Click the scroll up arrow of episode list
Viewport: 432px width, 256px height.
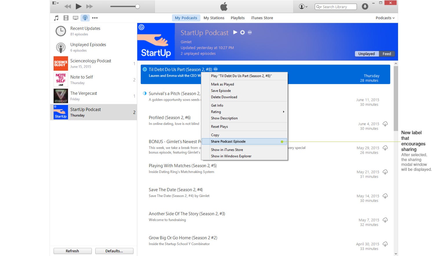[396, 63]
